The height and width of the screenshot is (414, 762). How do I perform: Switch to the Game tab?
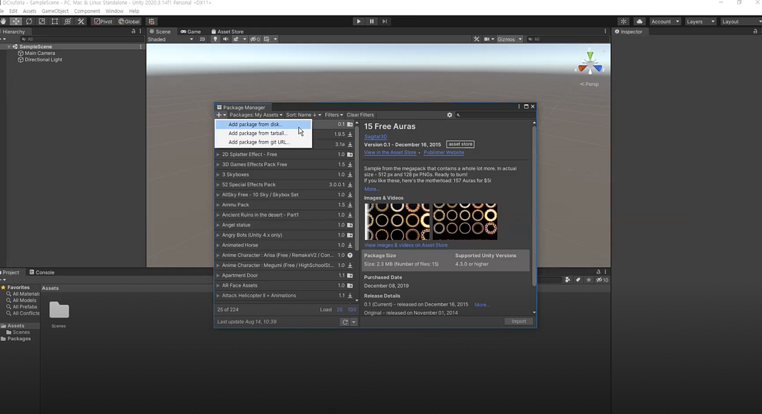coord(191,32)
